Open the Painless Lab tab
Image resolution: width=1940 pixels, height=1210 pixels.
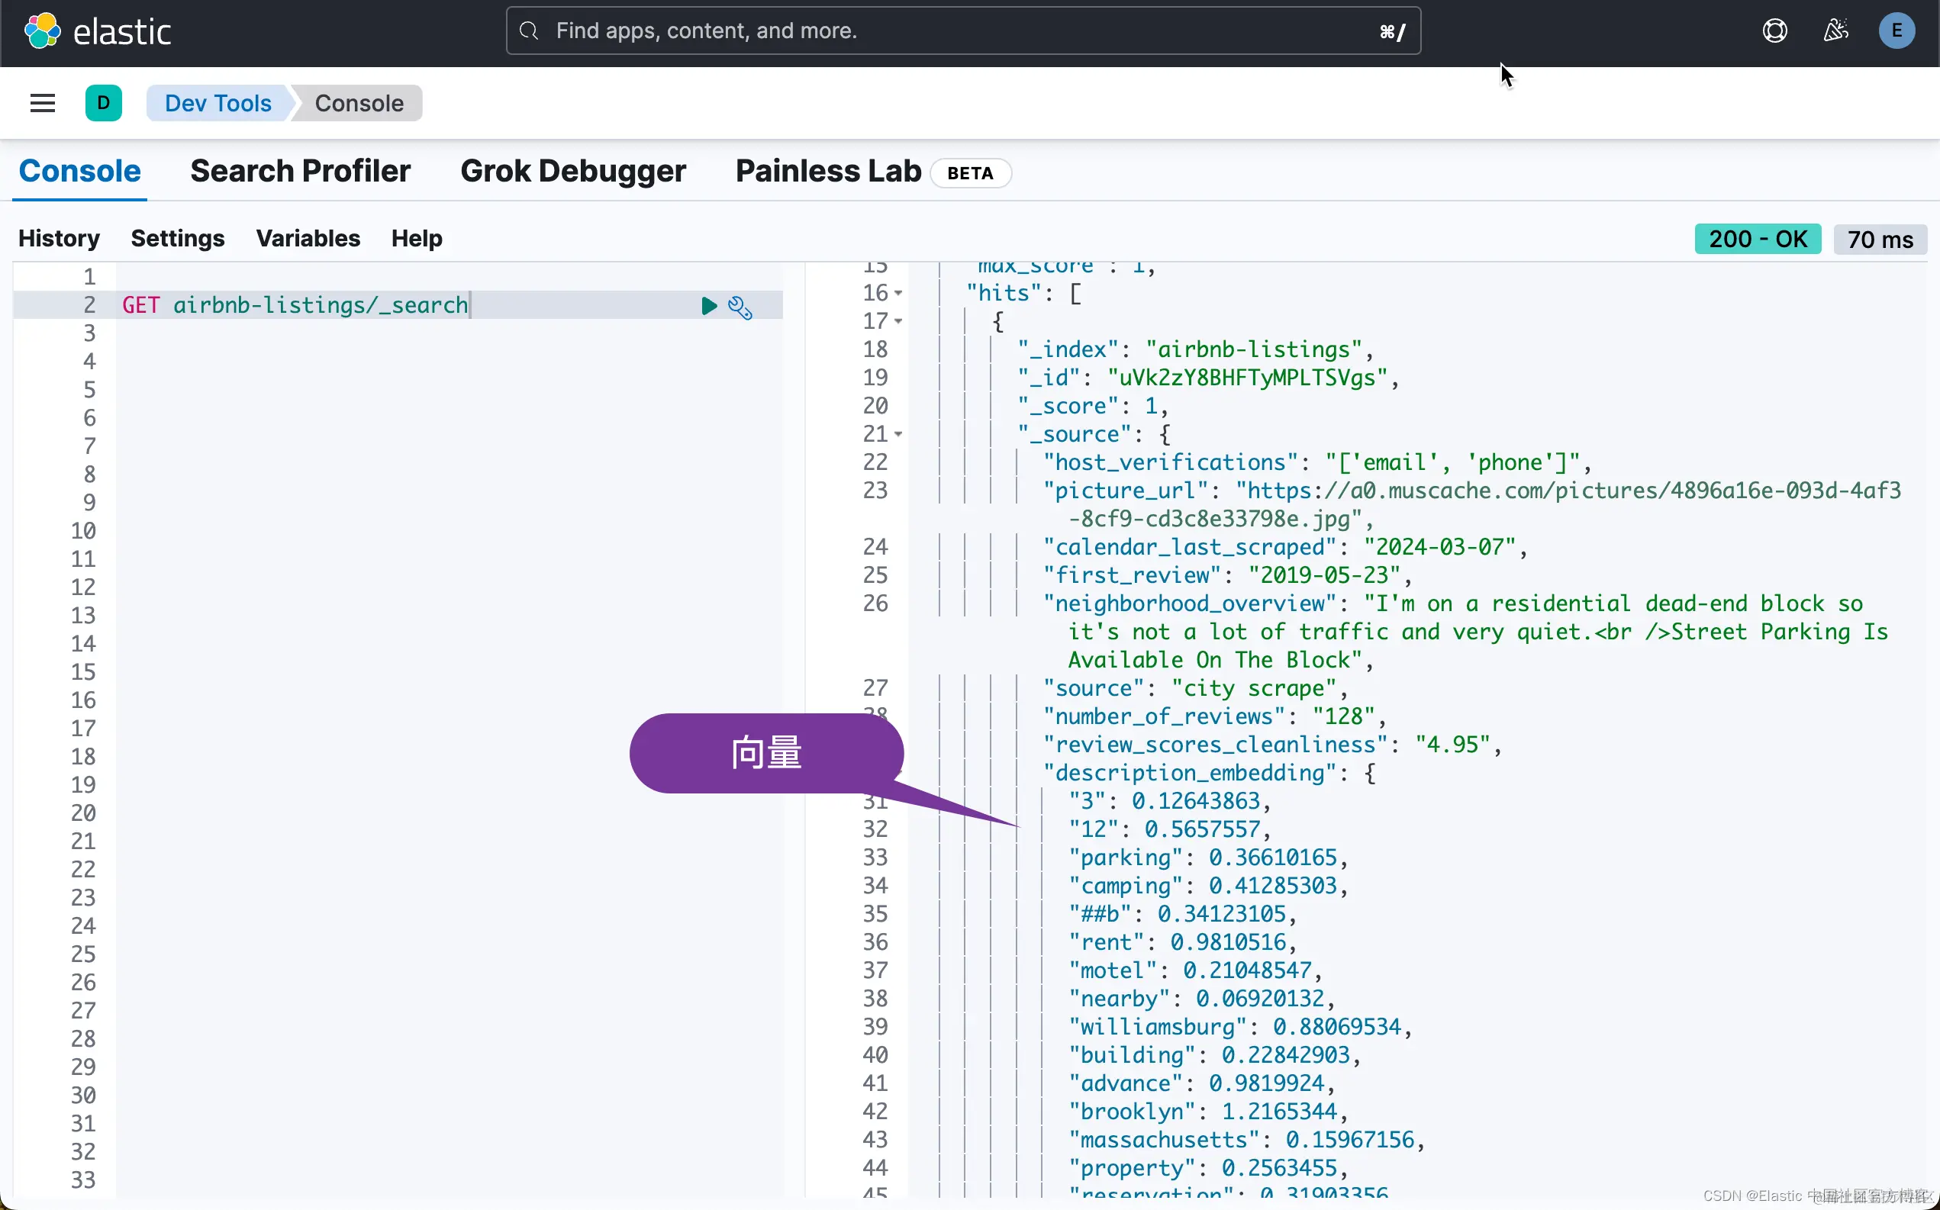(x=828, y=171)
